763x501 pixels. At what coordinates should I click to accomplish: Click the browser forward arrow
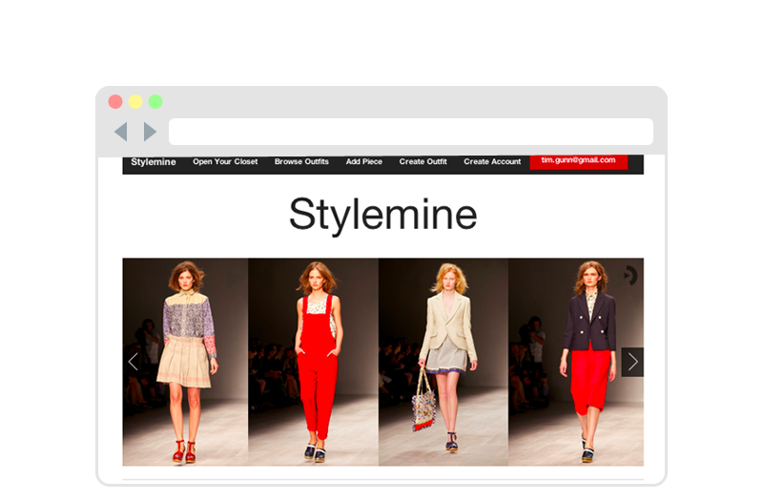tap(150, 132)
